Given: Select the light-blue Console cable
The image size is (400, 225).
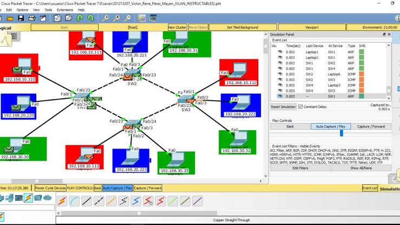Looking at the screenshot, I should tap(74, 201).
